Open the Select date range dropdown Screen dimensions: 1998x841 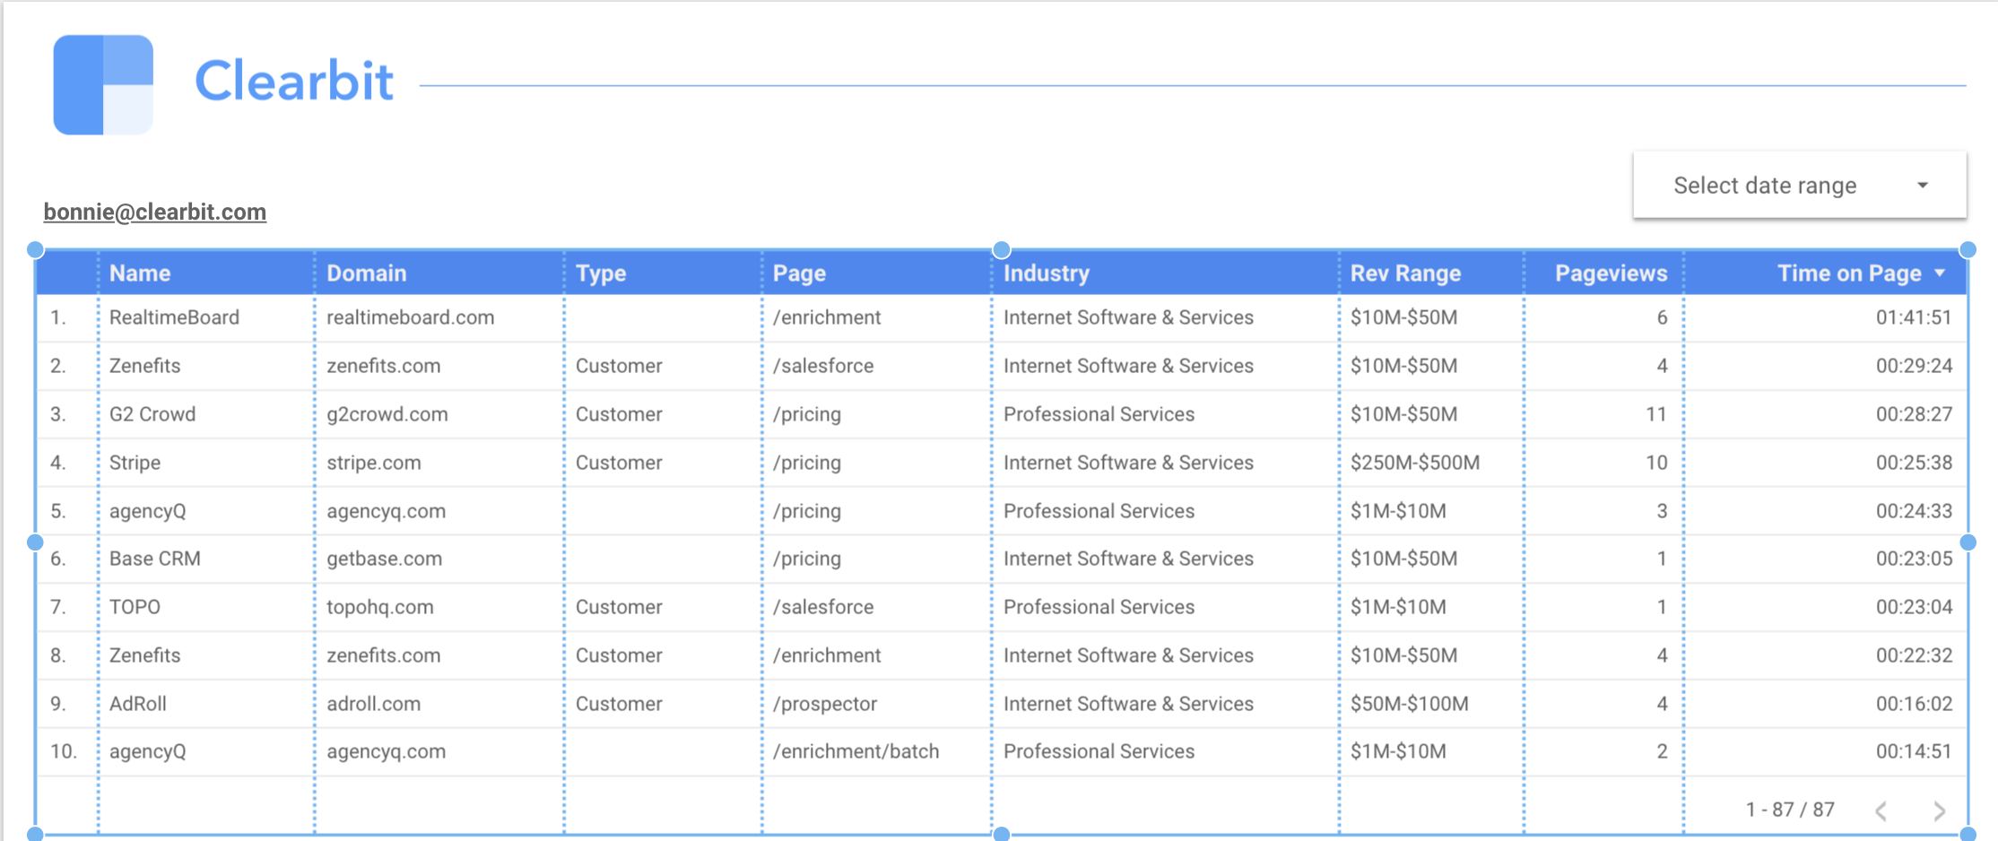pyautogui.click(x=1800, y=186)
